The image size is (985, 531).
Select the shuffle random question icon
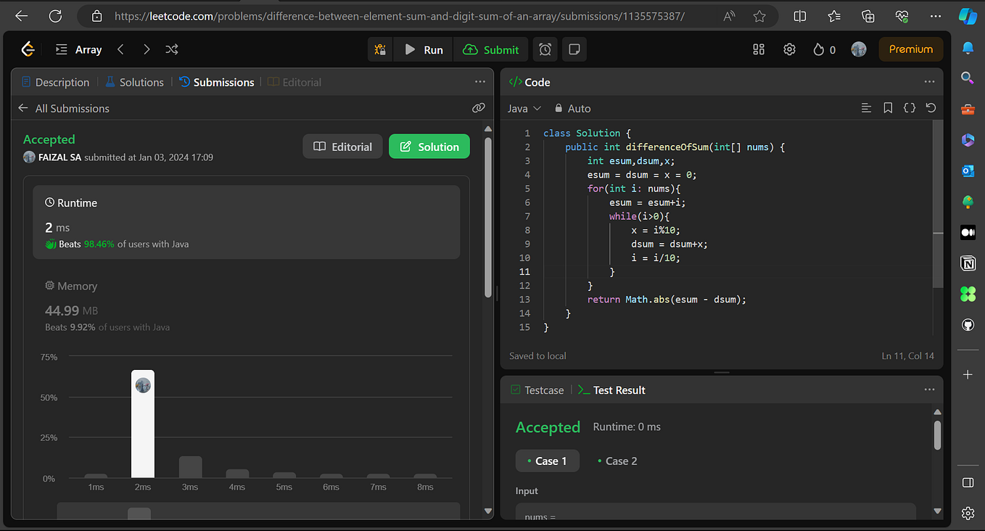171,49
